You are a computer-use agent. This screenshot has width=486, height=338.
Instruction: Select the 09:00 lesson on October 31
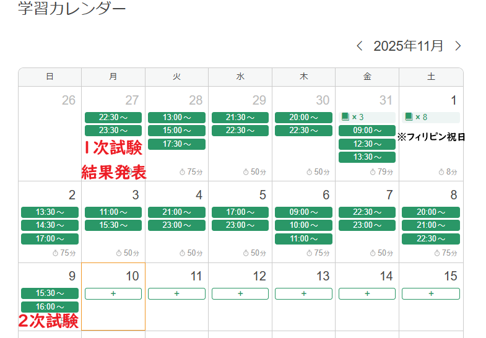tap(367, 131)
